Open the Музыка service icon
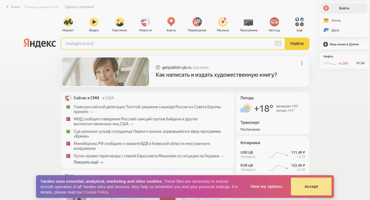This screenshot has height=200, width=370. coord(223,22)
